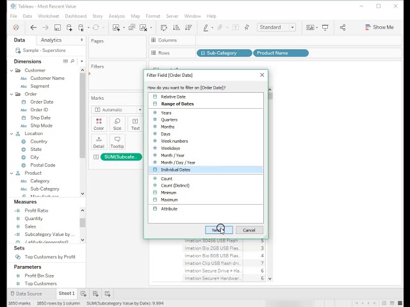
Task: Click the Text marks card button
Action: (x=135, y=124)
